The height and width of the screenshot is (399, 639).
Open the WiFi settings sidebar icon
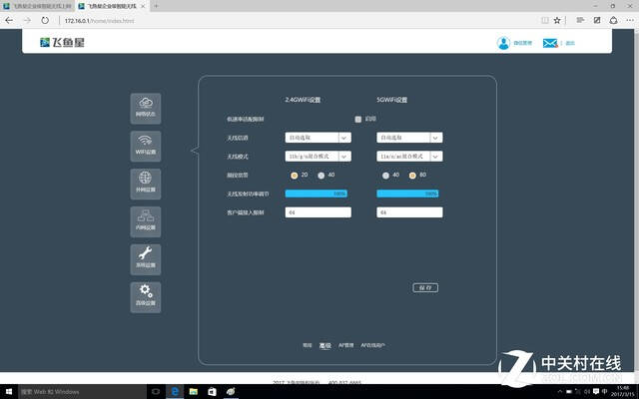(146, 147)
